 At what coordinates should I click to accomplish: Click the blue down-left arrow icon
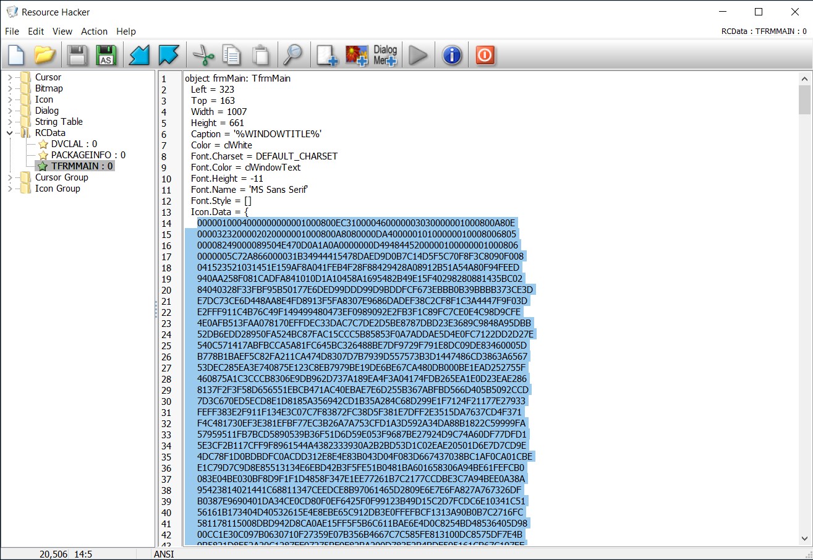[x=139, y=55]
